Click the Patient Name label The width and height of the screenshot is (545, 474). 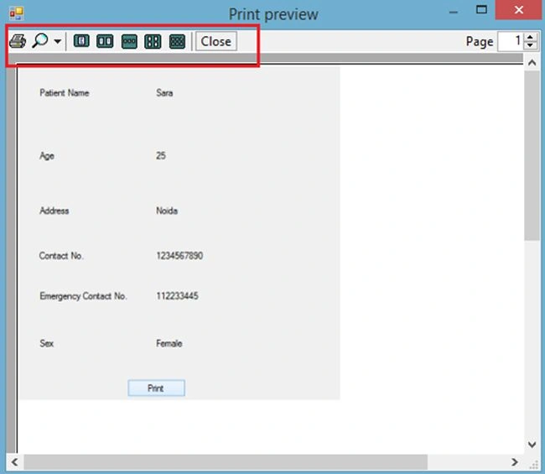coord(65,93)
